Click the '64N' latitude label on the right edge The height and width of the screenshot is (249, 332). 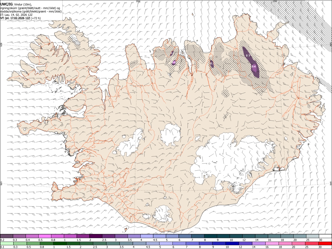point(331,183)
